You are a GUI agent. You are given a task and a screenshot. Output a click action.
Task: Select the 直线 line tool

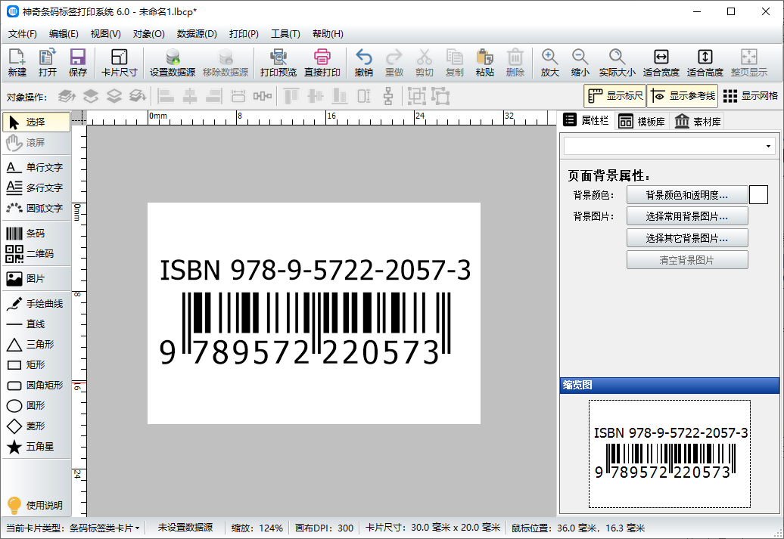coord(36,324)
